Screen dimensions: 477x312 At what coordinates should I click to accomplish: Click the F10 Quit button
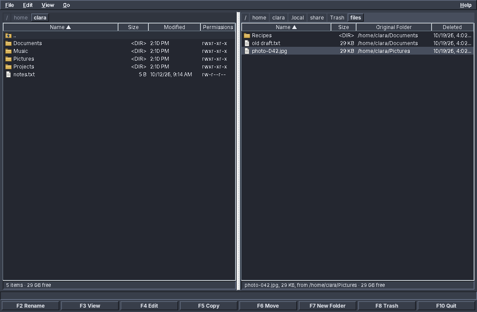click(446, 305)
